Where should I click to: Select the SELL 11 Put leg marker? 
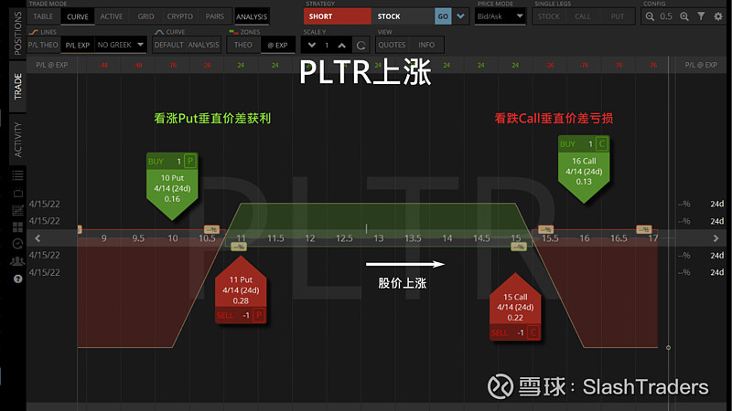(x=241, y=289)
